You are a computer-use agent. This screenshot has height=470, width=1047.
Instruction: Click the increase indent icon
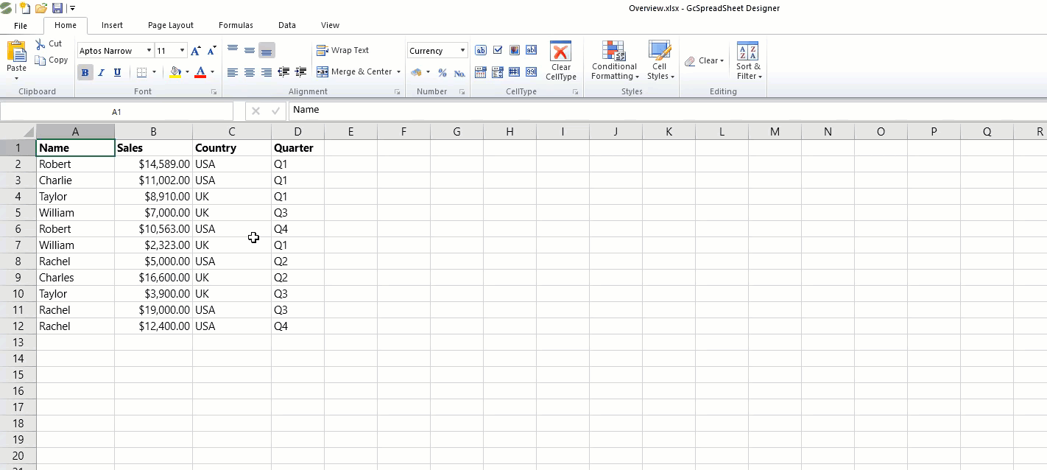click(x=300, y=72)
